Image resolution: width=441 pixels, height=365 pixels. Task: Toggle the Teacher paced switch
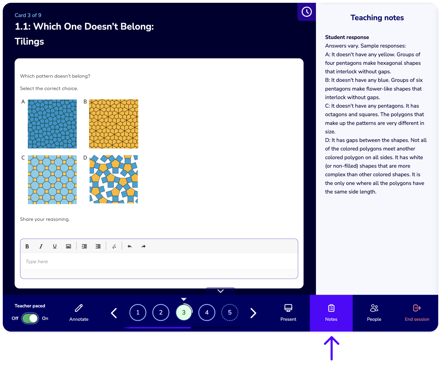[x=30, y=318]
